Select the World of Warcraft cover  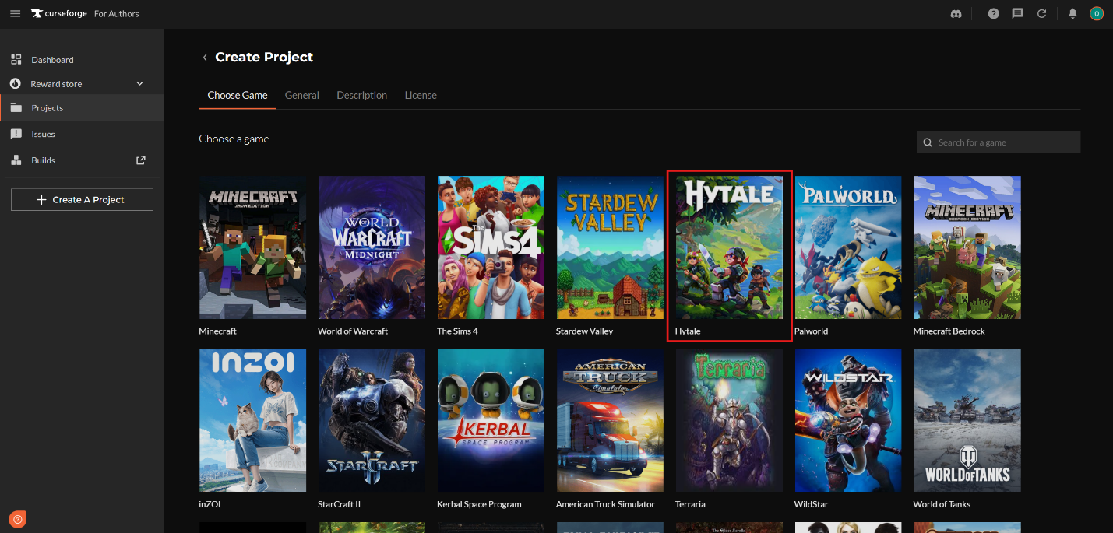[372, 247]
